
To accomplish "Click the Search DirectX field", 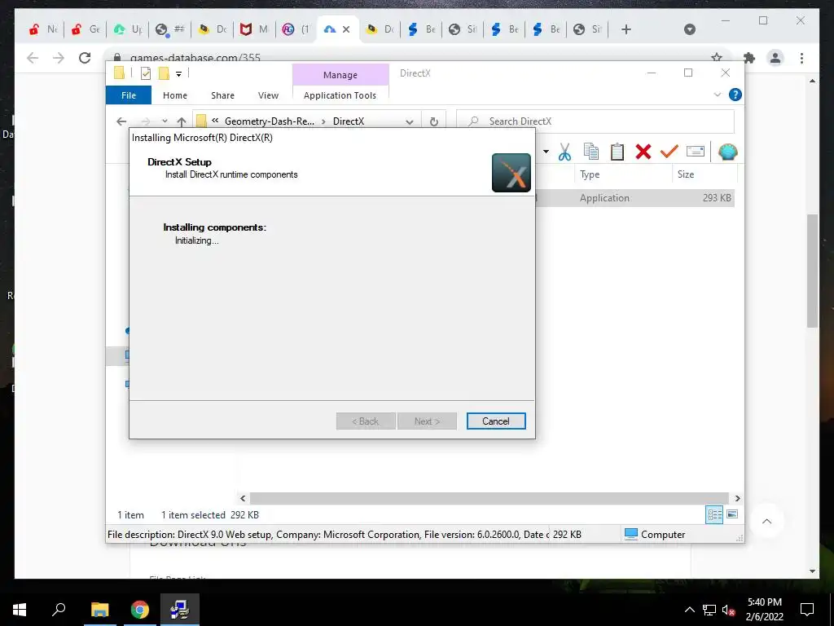I will (595, 121).
